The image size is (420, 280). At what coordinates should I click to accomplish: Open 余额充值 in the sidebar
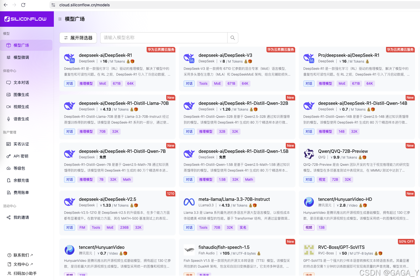26,180
